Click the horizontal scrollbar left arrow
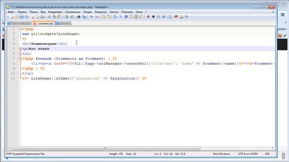The width and height of the screenshot is (289, 162). 9,148
